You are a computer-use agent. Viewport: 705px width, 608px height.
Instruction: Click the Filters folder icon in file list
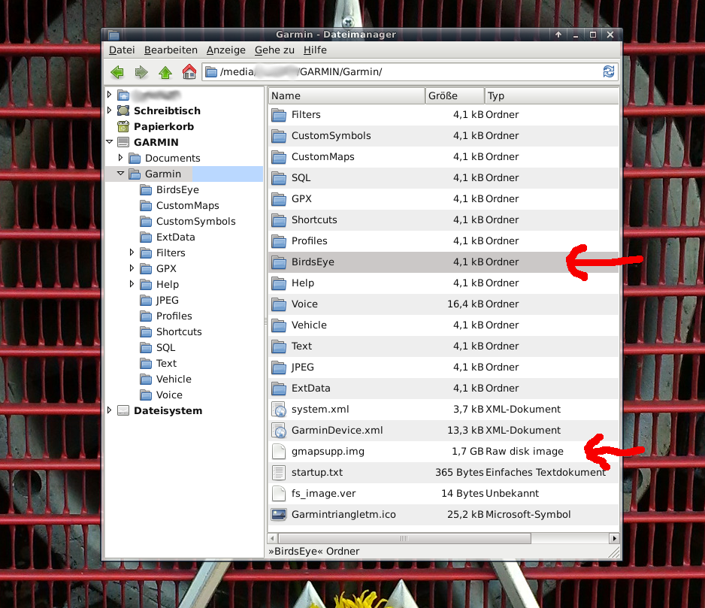[279, 115]
